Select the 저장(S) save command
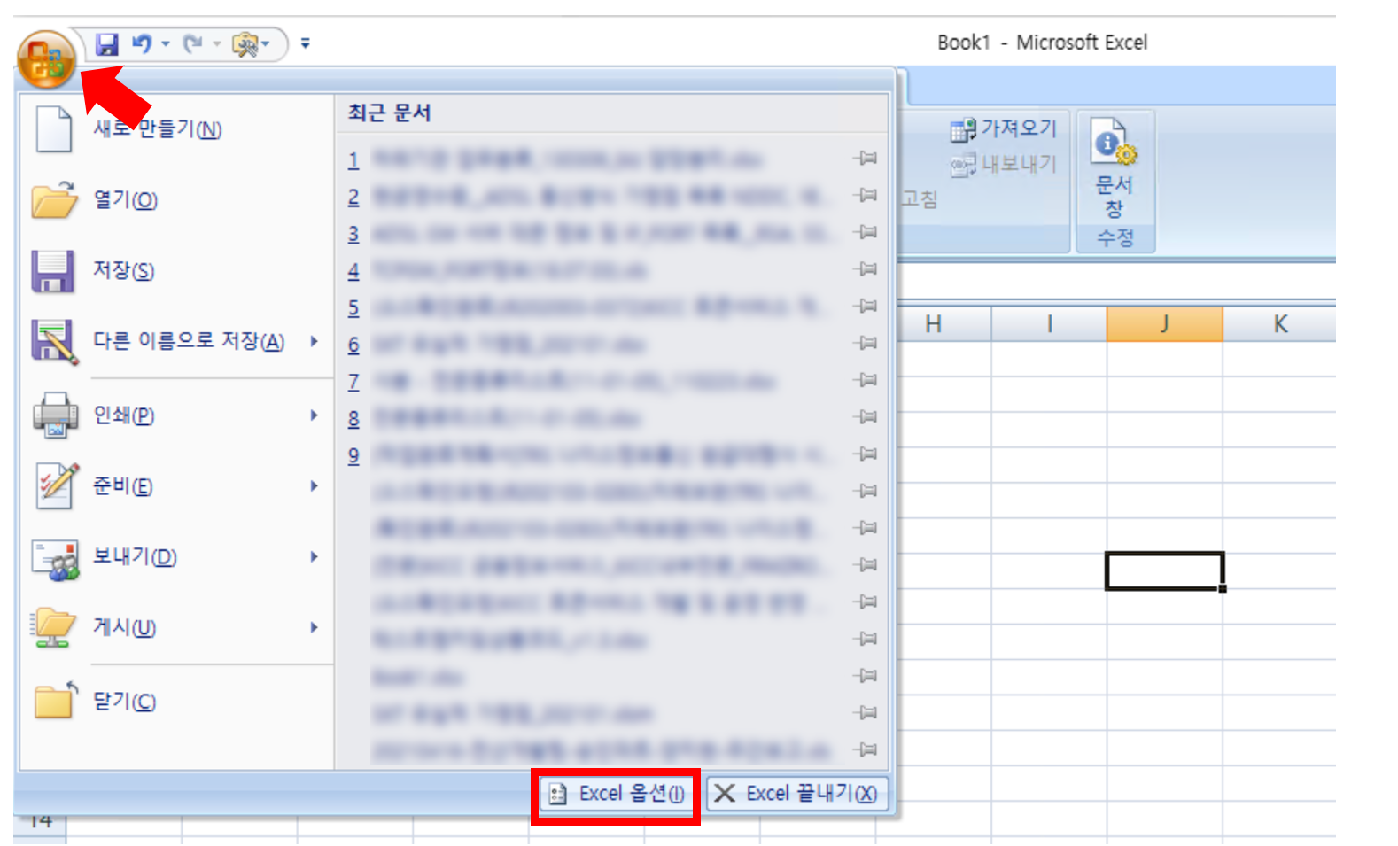This screenshot has height=846, width=1398. (176, 271)
